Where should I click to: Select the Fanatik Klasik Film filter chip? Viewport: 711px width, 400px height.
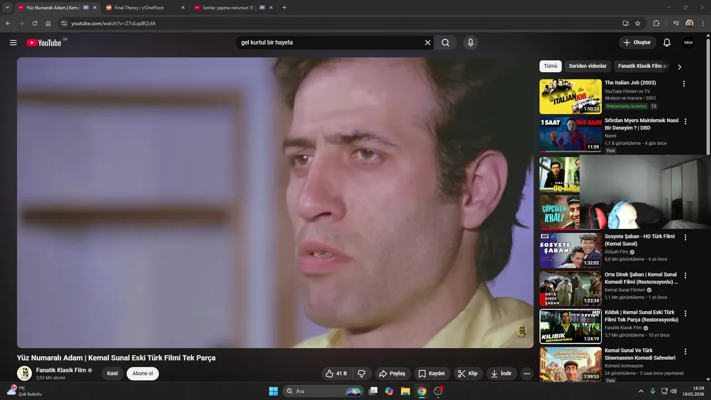642,66
